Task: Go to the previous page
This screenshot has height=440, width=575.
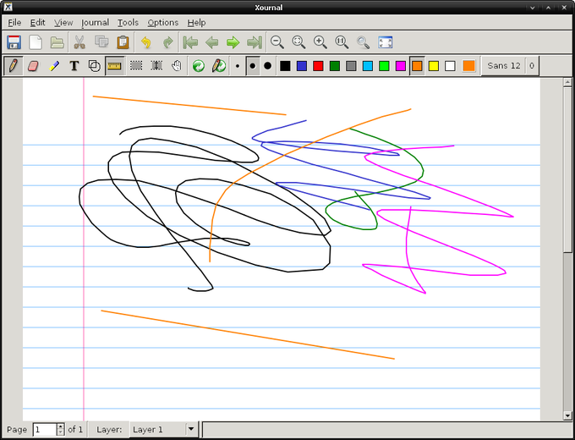Action: click(x=212, y=42)
